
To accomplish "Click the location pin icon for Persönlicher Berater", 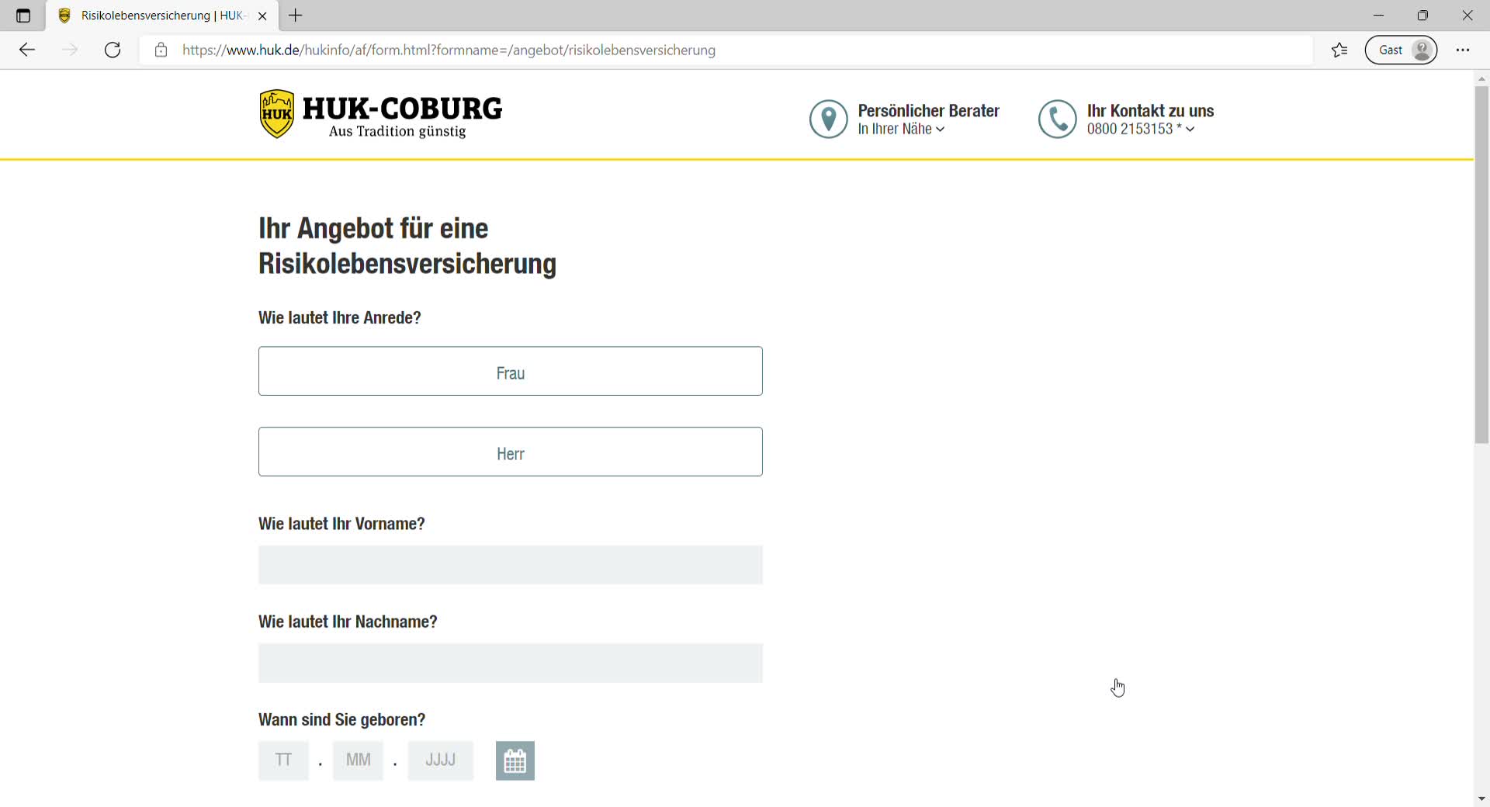I will pyautogui.click(x=828, y=119).
